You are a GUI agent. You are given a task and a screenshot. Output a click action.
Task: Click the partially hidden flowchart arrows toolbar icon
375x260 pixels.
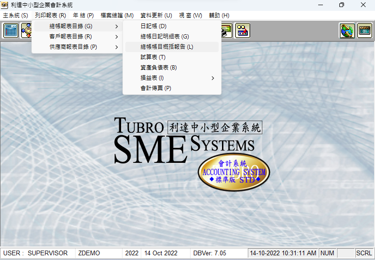tap(26, 31)
